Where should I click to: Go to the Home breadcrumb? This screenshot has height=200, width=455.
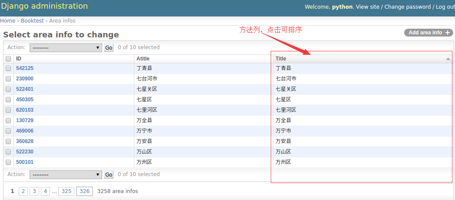point(7,21)
